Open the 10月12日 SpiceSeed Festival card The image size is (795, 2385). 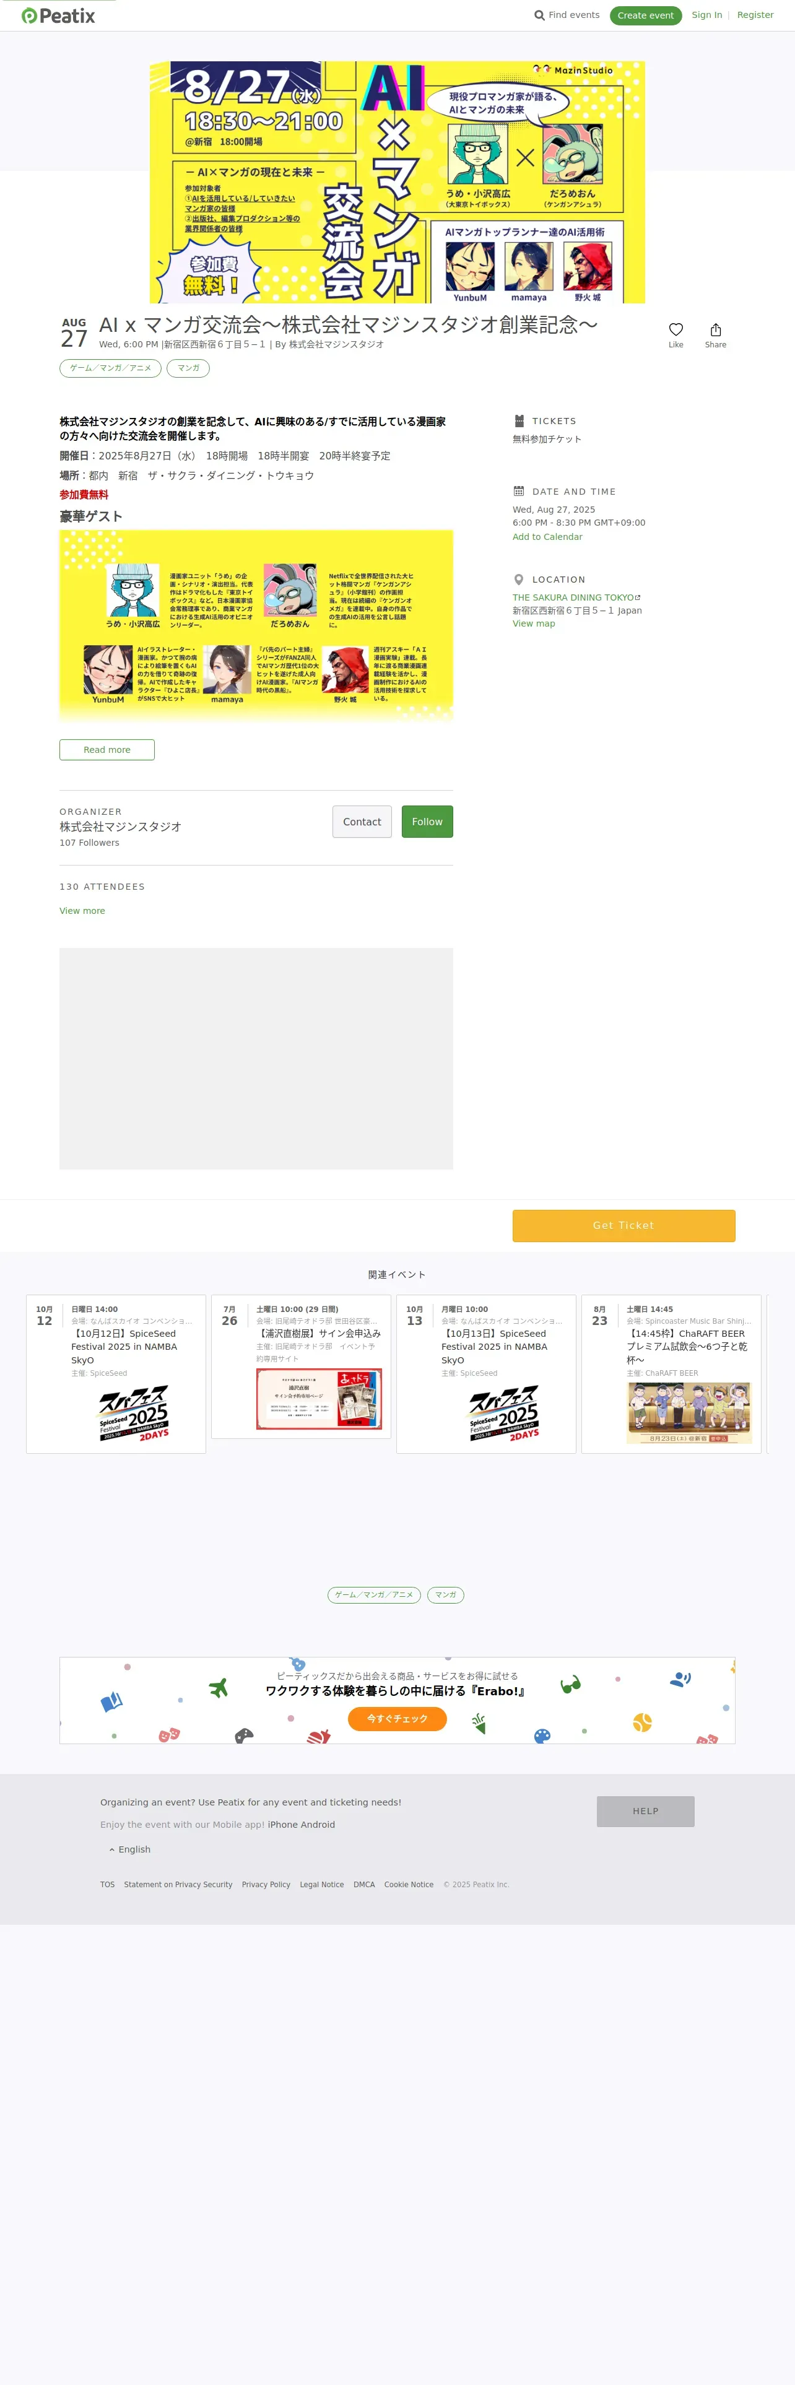click(x=116, y=1374)
